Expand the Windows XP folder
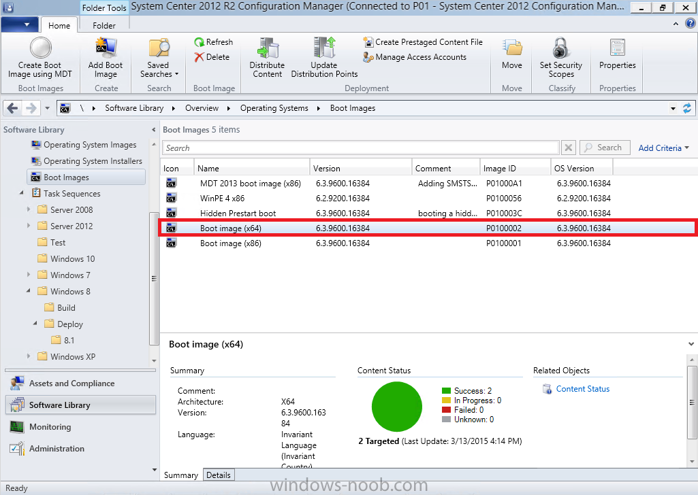Image resolution: width=698 pixels, height=495 pixels. click(29, 356)
